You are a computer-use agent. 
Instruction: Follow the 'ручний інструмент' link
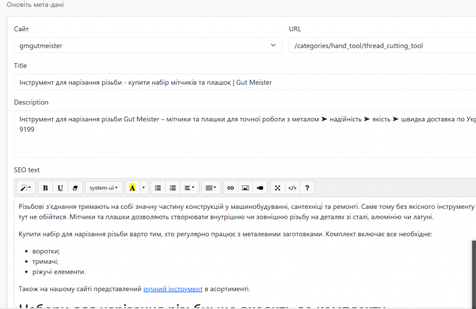173,289
